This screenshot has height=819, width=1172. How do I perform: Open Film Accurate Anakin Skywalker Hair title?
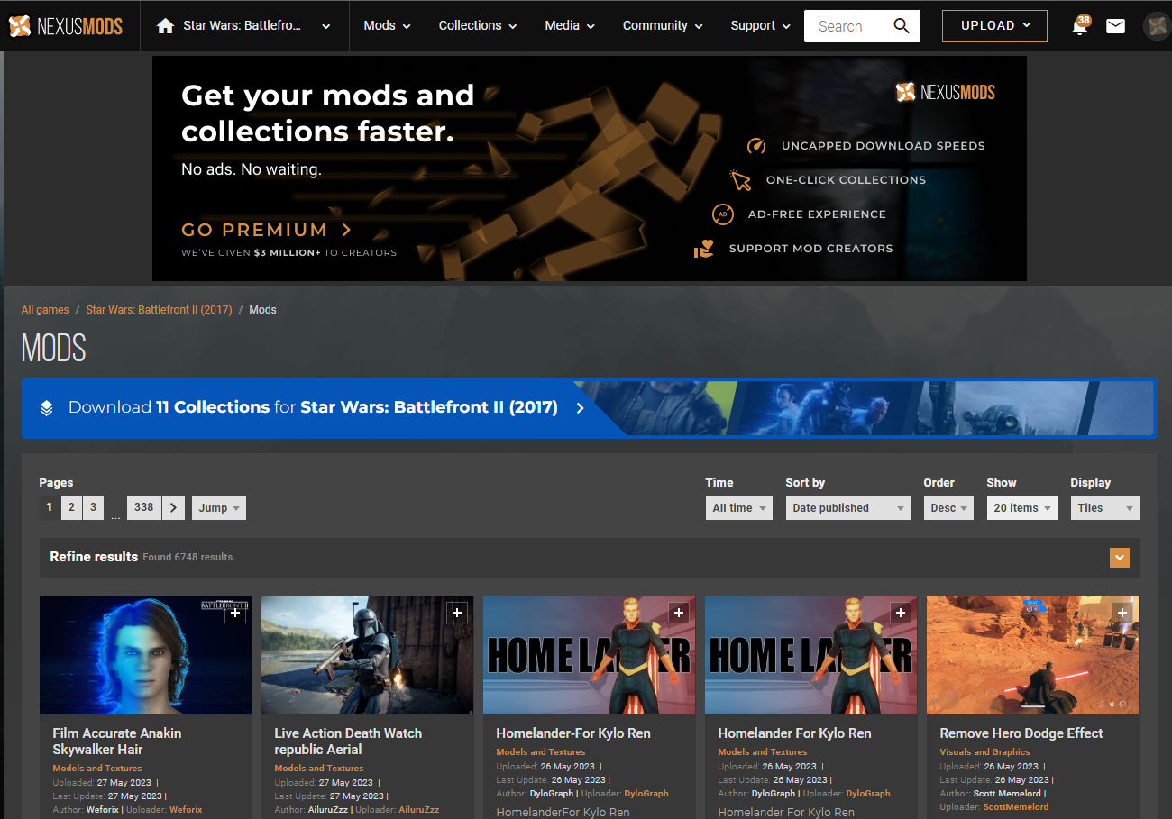point(117,742)
